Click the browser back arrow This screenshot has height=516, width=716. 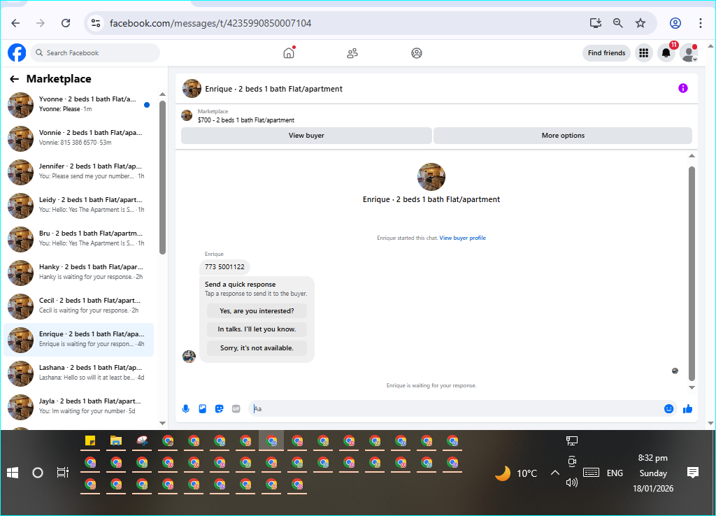15,23
